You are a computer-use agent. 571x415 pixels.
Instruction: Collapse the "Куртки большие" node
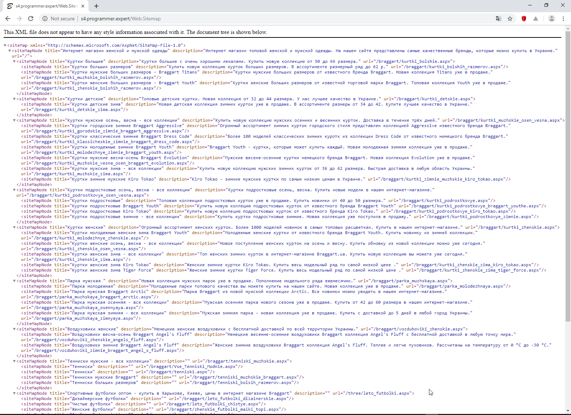(14, 61)
